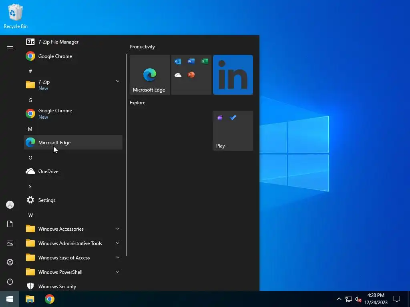The width and height of the screenshot is (410, 307).
Task: Open the Recycle Bin desktop icon
Action: click(16, 16)
